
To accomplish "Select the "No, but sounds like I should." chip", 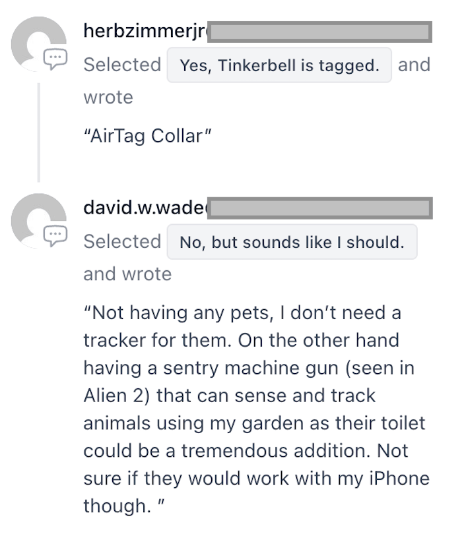I will point(292,242).
